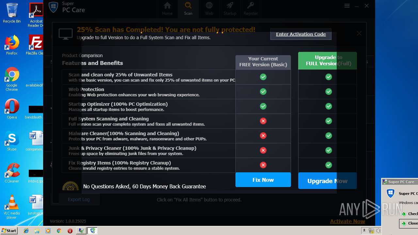418x235 pixels.
Task: Click Upgrade to FULL Version column header
Action: pyautogui.click(x=328, y=61)
